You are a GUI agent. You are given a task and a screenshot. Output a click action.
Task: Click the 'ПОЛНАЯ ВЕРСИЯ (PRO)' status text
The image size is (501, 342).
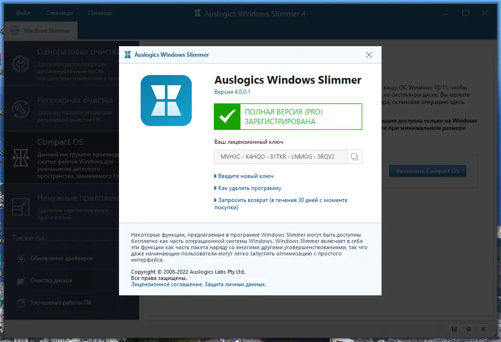click(284, 112)
